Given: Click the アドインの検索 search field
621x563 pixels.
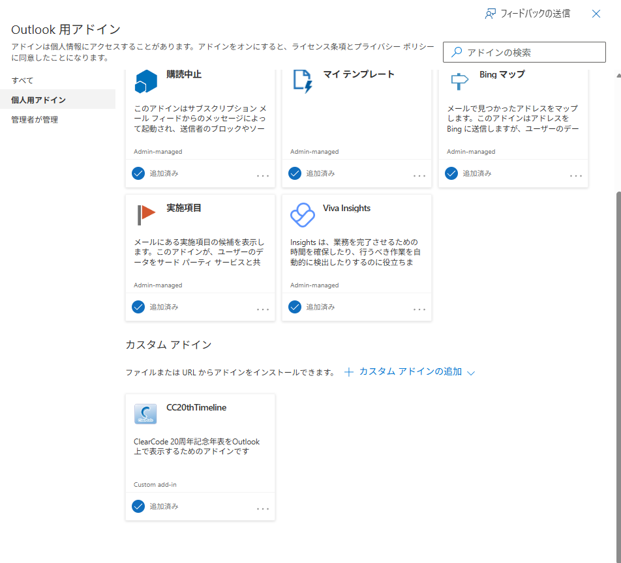Looking at the screenshot, I should pyautogui.click(x=524, y=52).
